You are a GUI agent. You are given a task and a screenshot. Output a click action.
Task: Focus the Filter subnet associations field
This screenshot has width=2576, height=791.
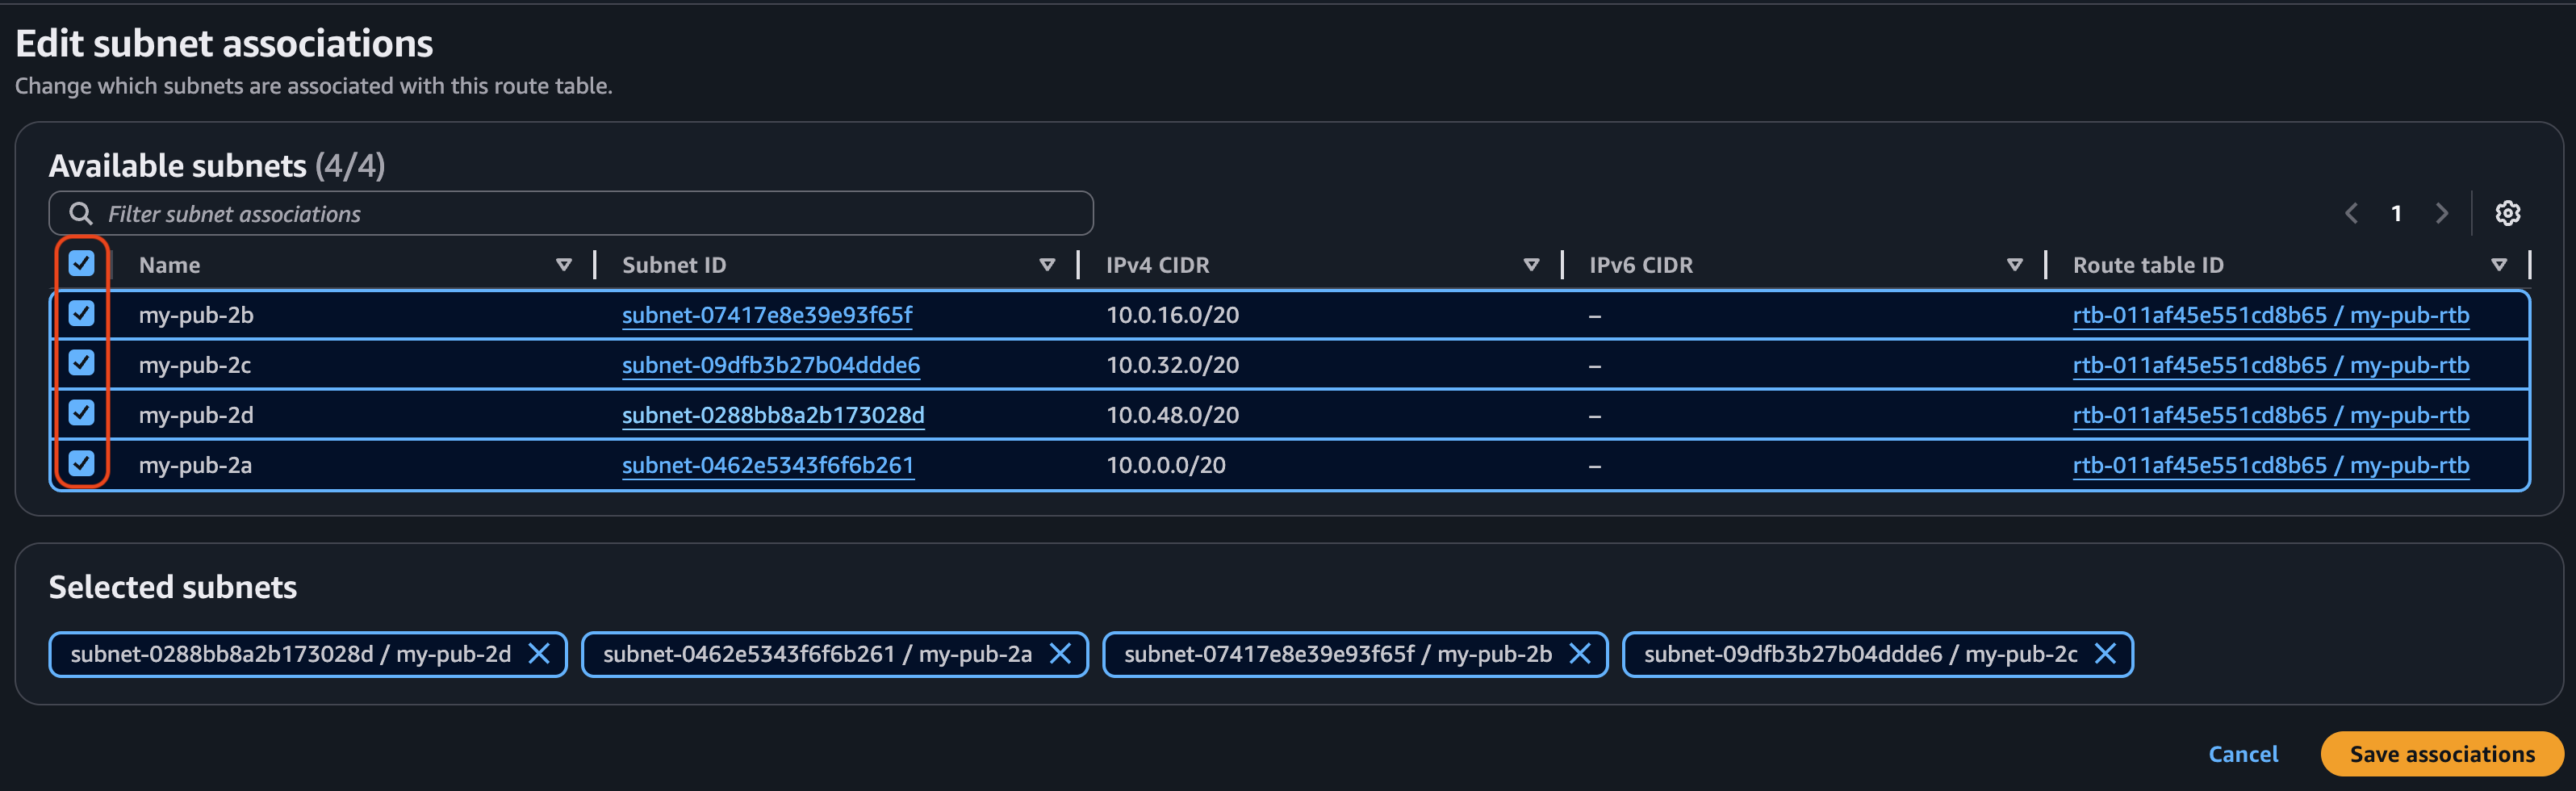[x=571, y=213]
